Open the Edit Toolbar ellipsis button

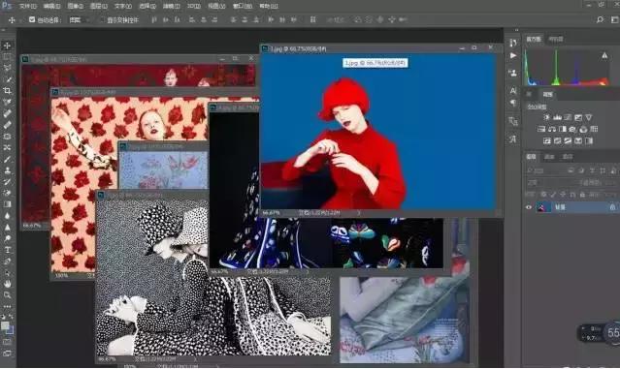7,306
